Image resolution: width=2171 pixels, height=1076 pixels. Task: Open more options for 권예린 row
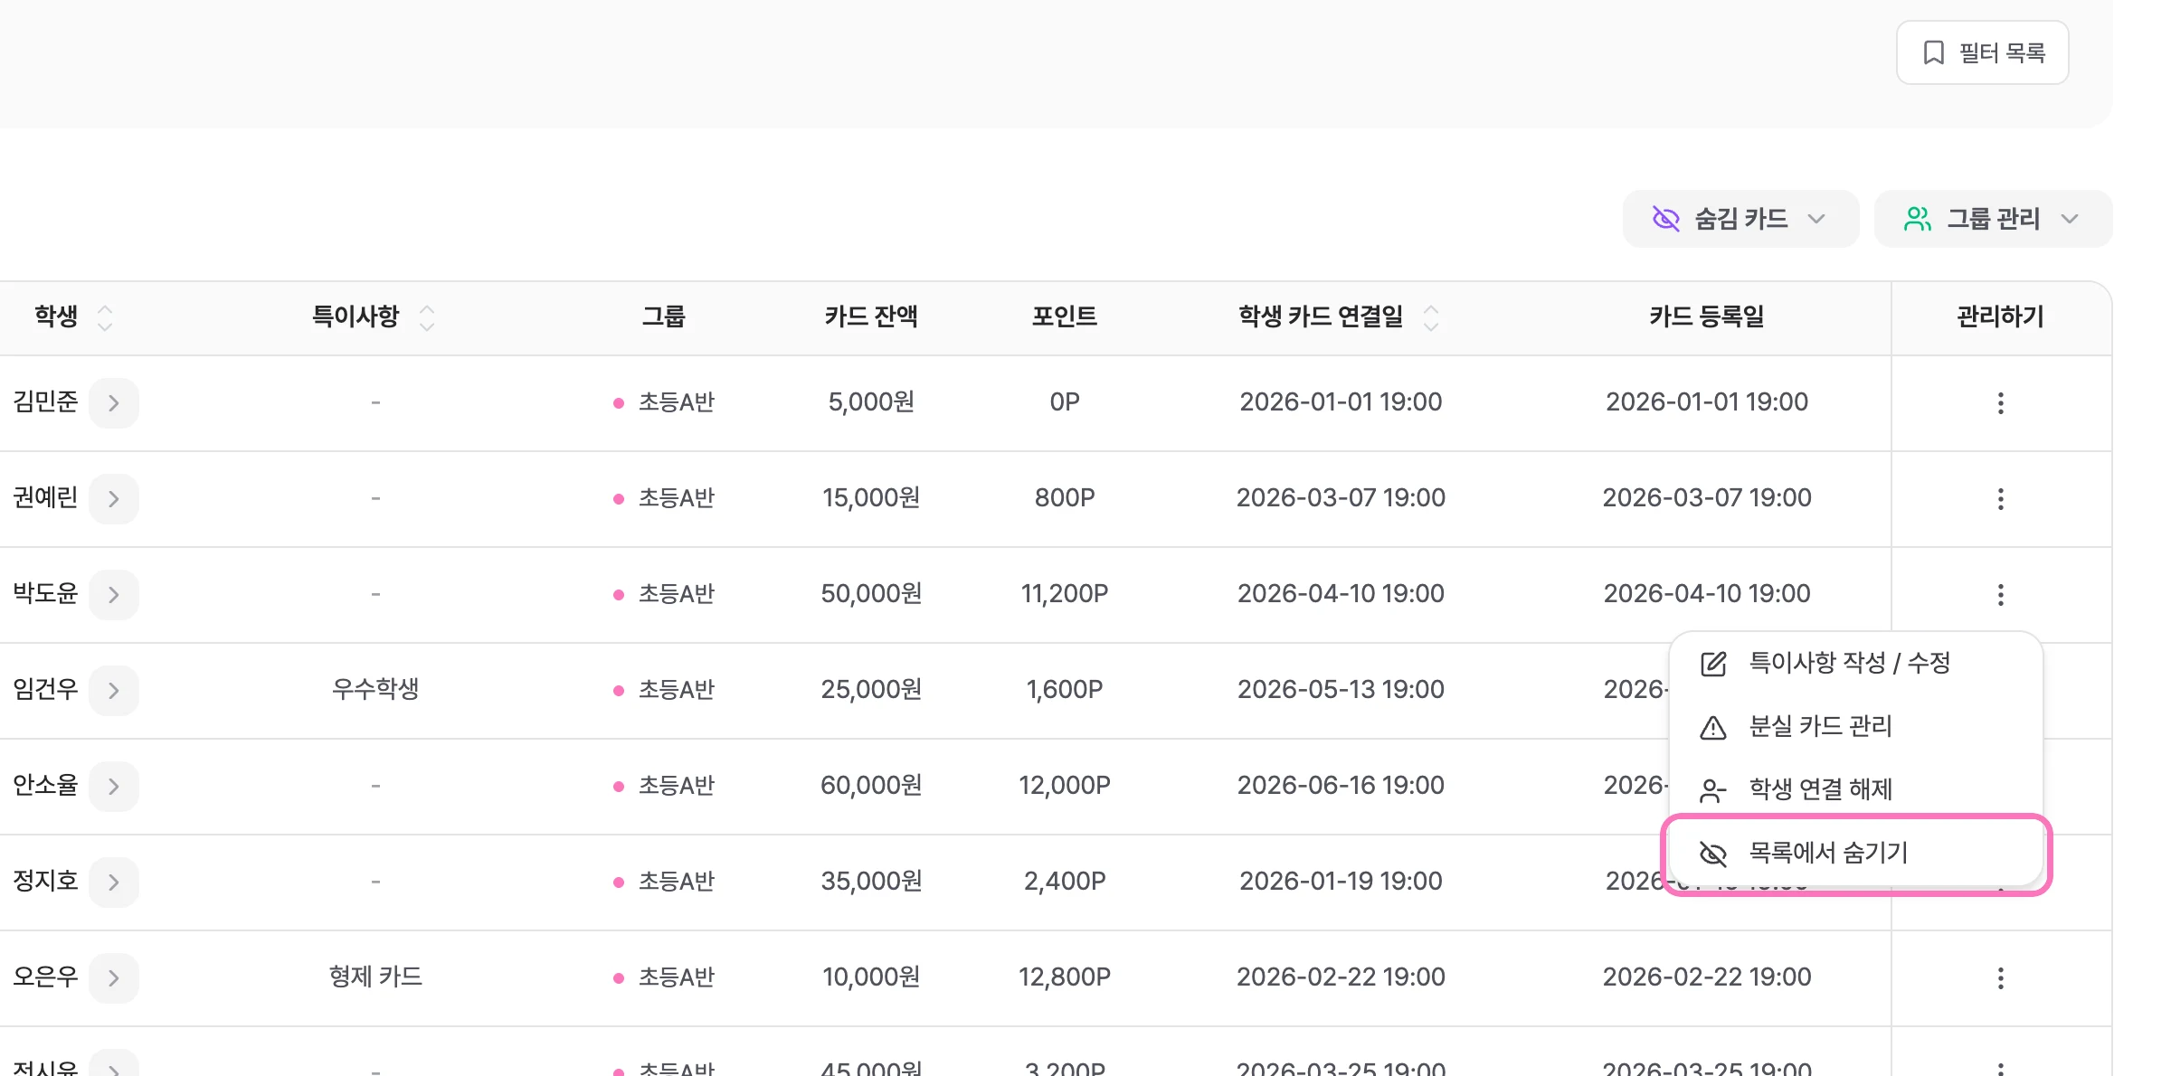pyautogui.click(x=2000, y=499)
